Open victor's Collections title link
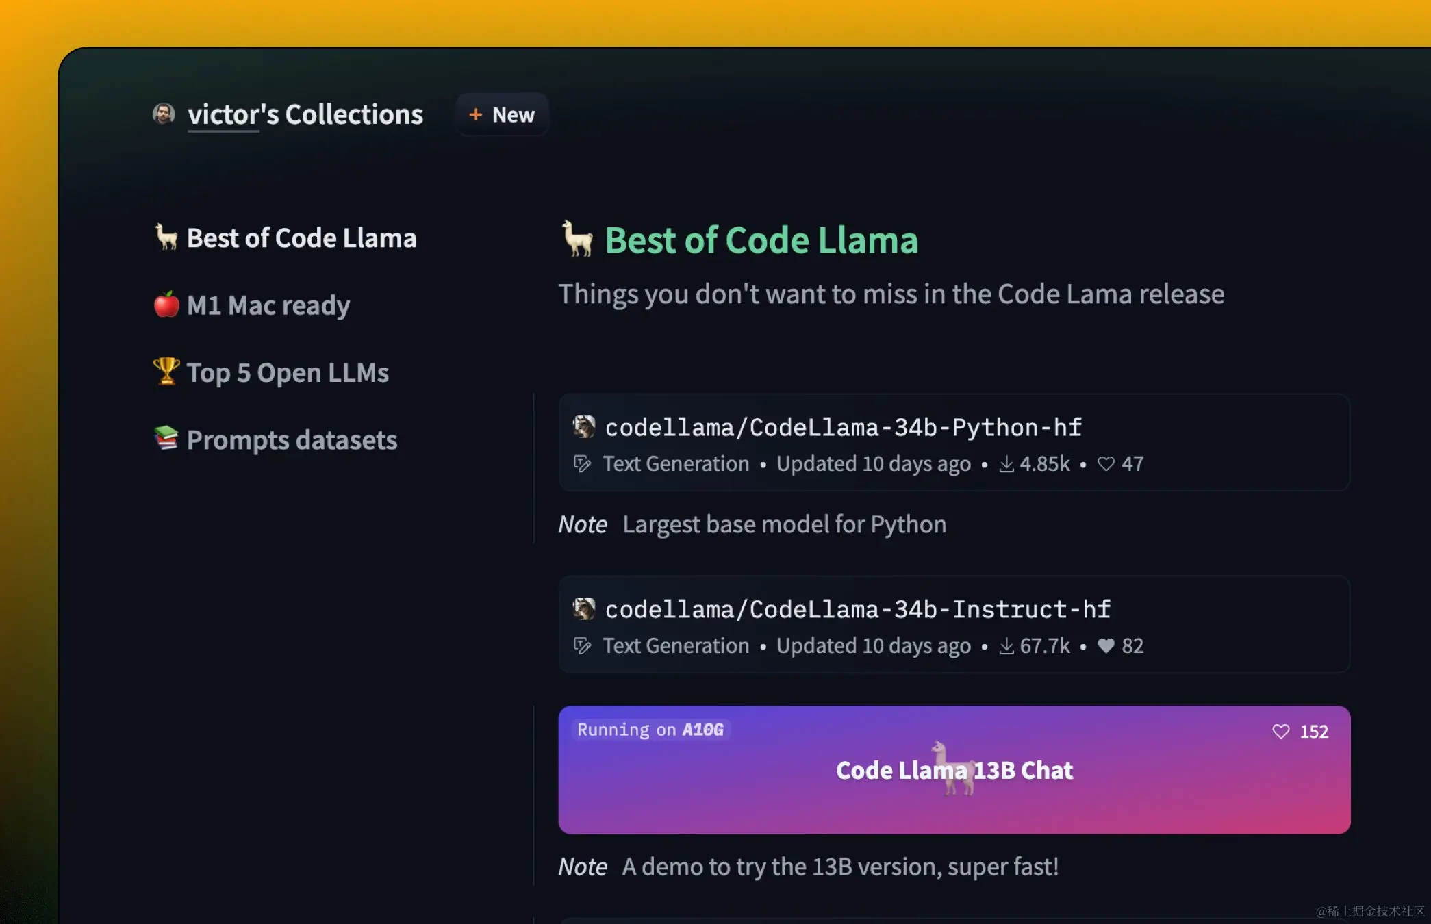Viewport: 1431px width, 924px height. (x=305, y=115)
